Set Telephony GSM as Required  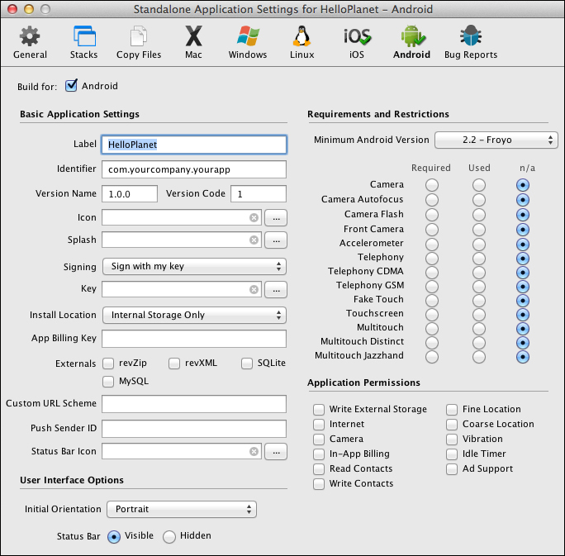click(432, 287)
